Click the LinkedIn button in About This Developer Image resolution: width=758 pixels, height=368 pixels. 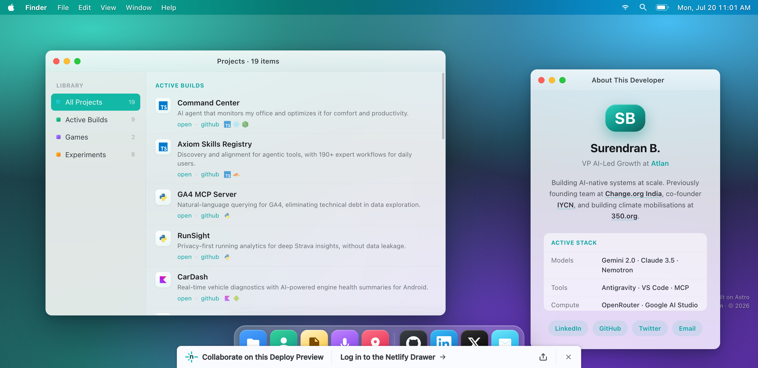coord(568,329)
